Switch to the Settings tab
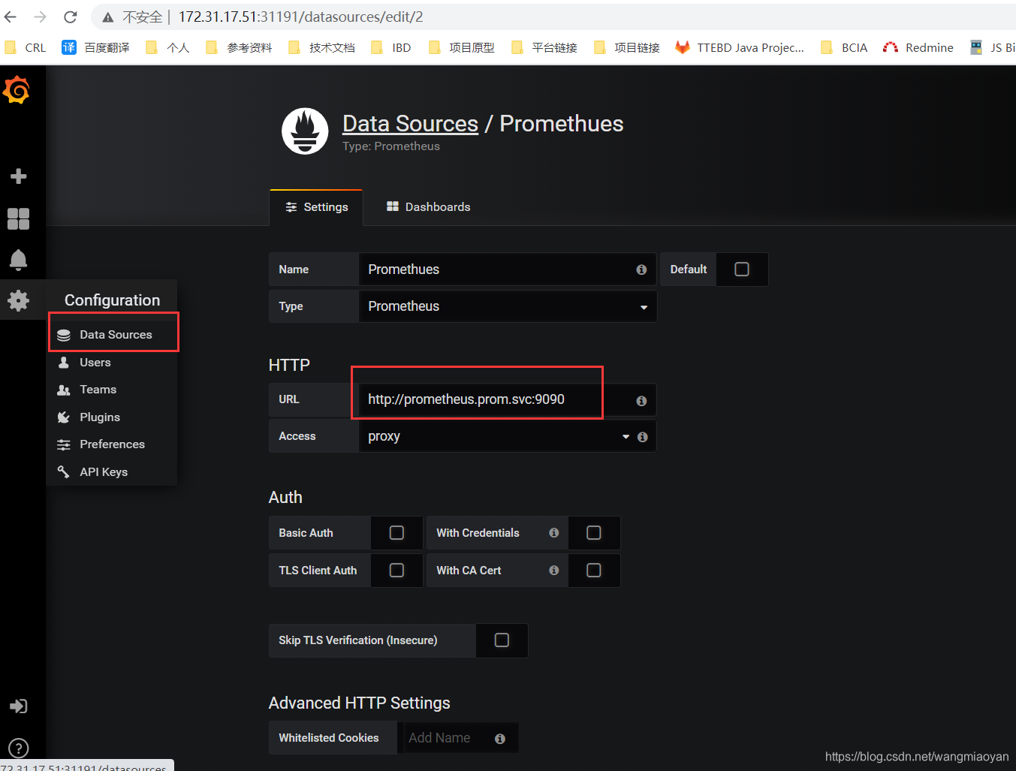The width and height of the screenshot is (1016, 771). [316, 207]
